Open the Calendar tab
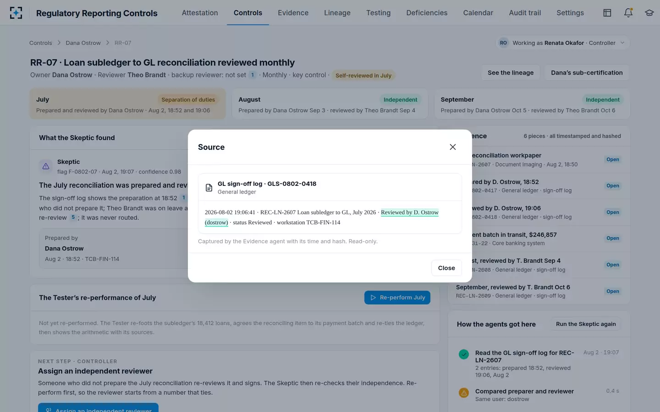 click(478, 13)
